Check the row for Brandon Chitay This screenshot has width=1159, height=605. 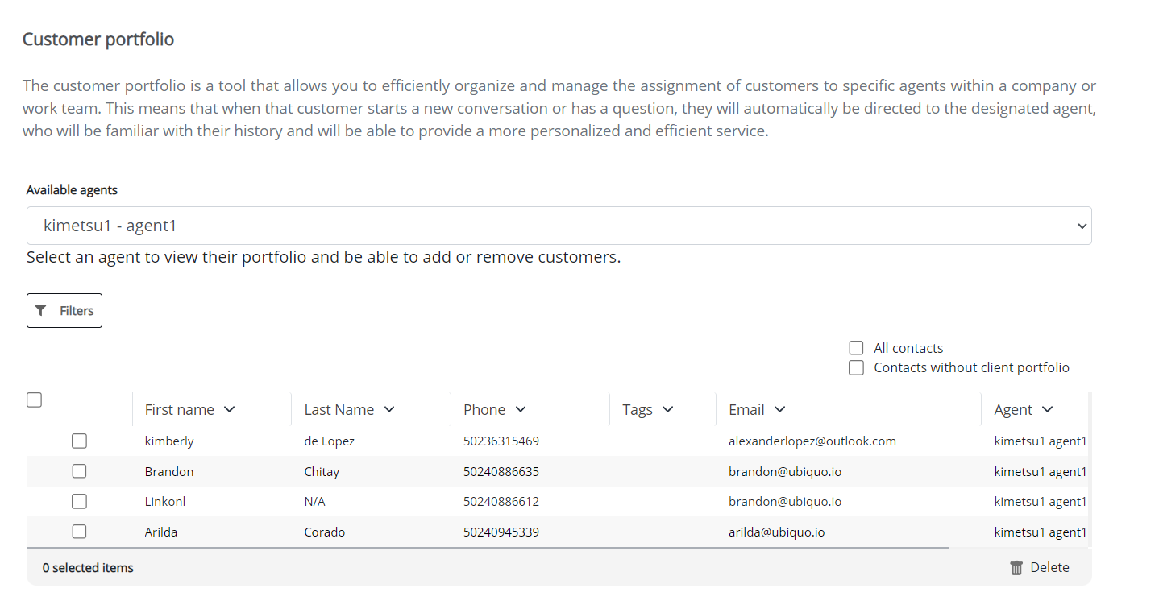coord(79,471)
